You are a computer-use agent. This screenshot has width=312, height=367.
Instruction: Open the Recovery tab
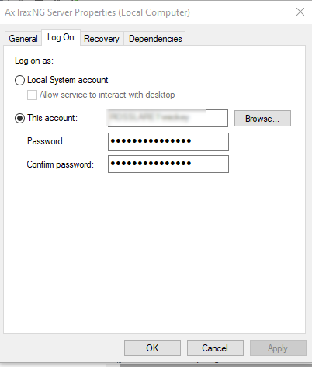pyautogui.click(x=102, y=39)
